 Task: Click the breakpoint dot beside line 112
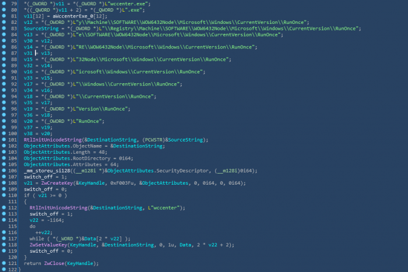click(x=4, y=207)
